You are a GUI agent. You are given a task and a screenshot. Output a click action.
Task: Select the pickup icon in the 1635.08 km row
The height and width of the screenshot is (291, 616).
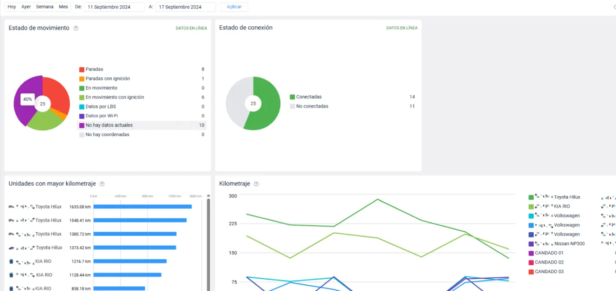coord(11,207)
